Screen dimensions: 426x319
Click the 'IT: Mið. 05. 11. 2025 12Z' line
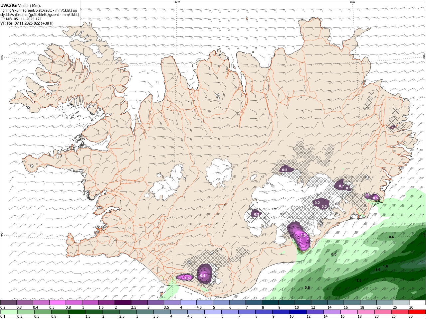coord(21,19)
